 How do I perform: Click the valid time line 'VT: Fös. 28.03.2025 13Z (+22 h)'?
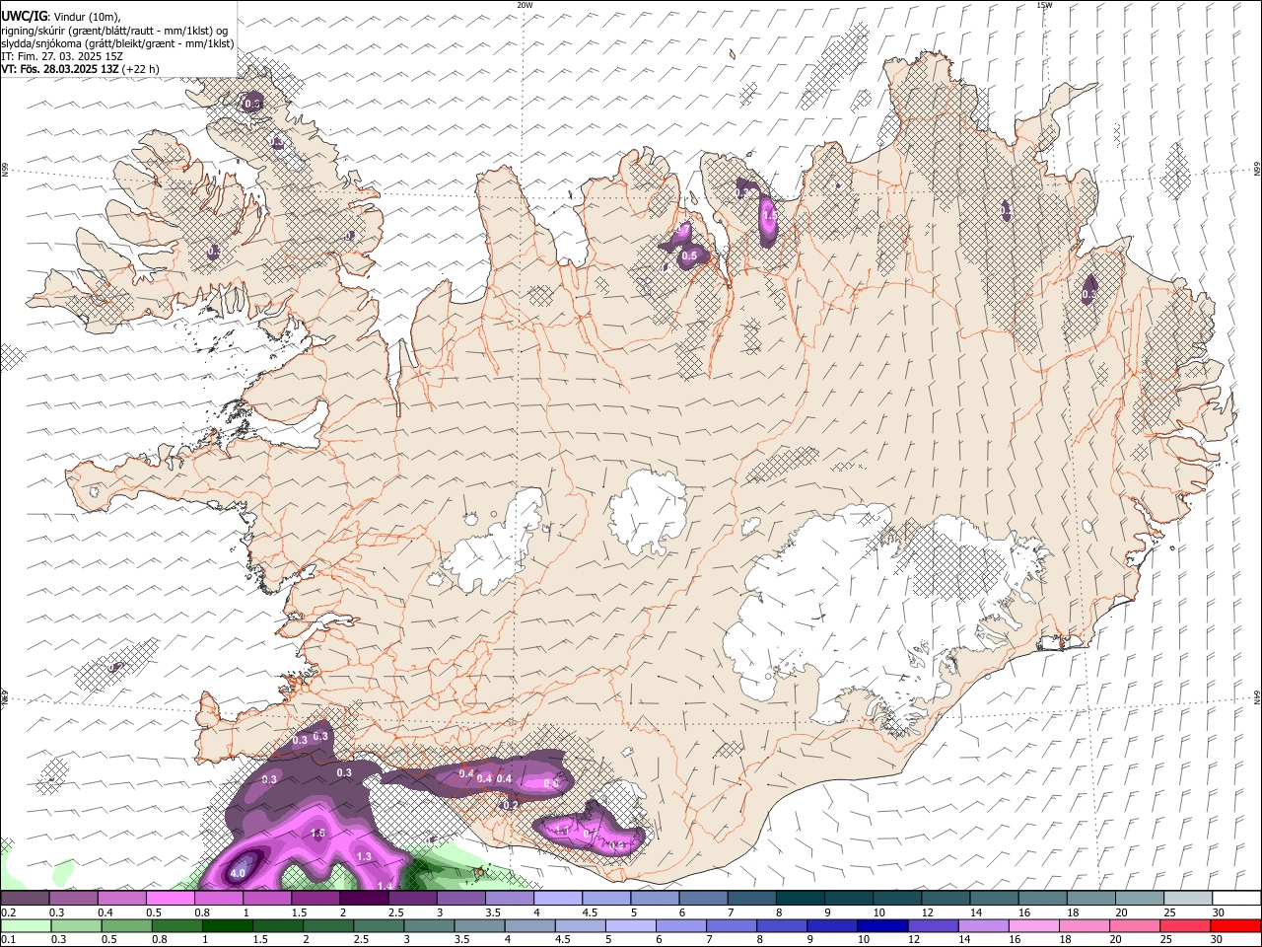(80, 69)
